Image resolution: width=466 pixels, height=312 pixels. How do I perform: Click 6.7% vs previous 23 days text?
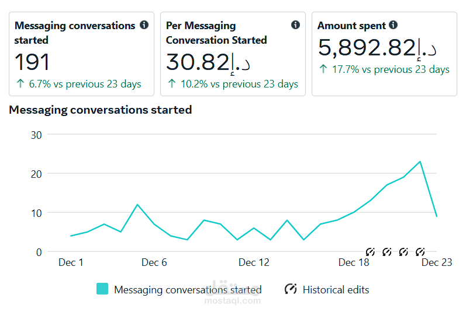[x=85, y=84]
